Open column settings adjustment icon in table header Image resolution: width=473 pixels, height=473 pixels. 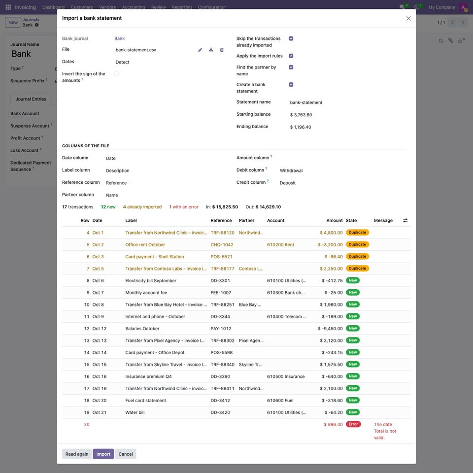(x=405, y=221)
